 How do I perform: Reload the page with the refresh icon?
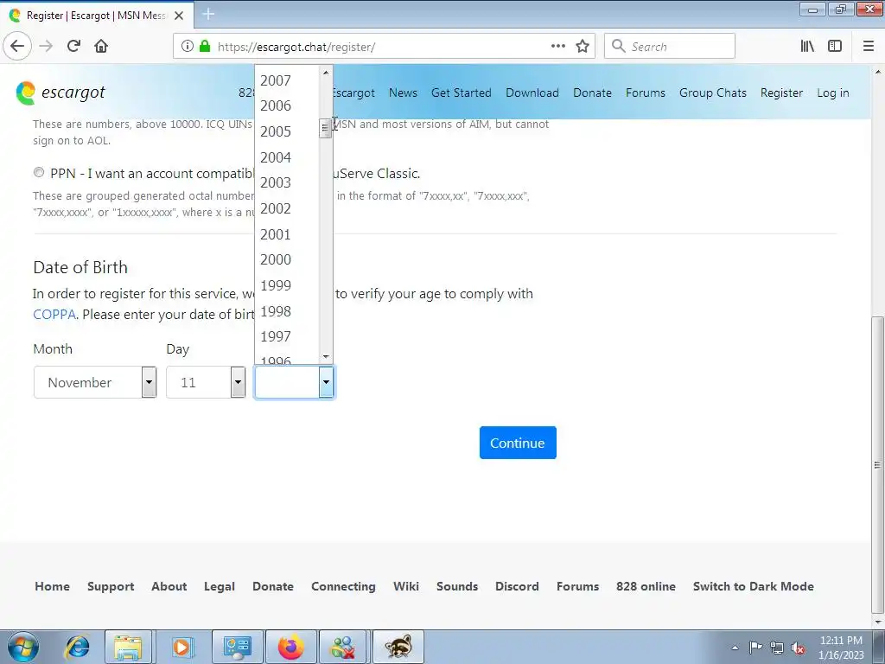click(x=73, y=46)
